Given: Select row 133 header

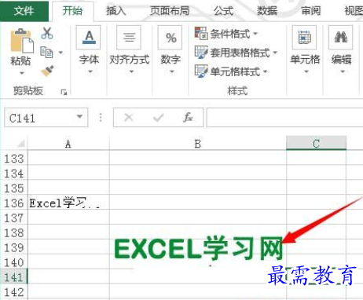Looking at the screenshot, I should pyautogui.click(x=14, y=158).
